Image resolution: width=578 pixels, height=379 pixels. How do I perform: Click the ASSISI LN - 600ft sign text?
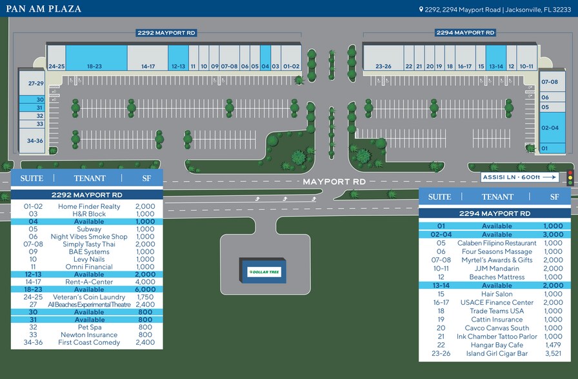pos(512,177)
